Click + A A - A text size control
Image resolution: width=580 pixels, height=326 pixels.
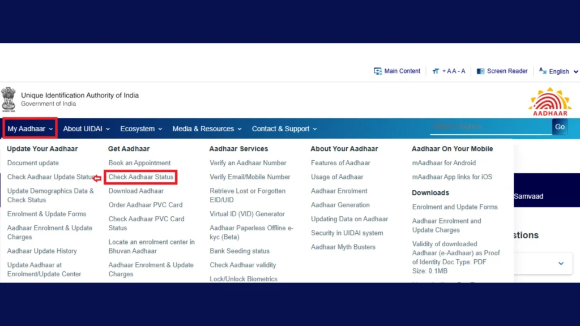pos(454,71)
